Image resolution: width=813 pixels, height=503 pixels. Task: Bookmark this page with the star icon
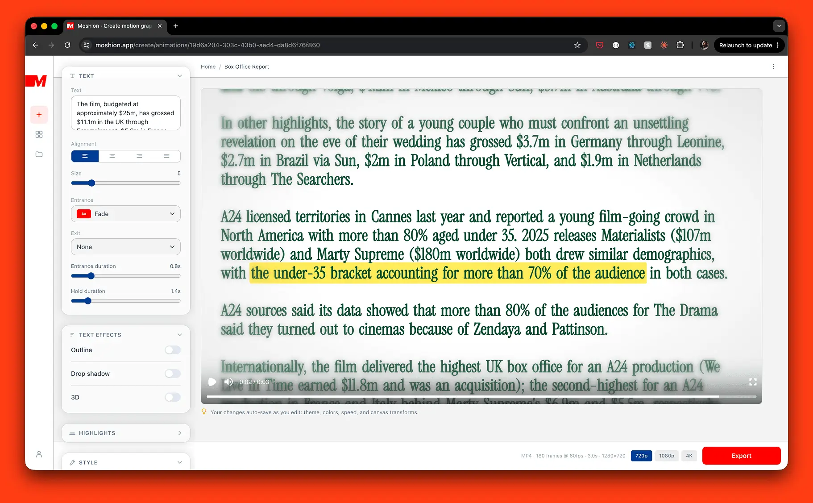point(577,45)
